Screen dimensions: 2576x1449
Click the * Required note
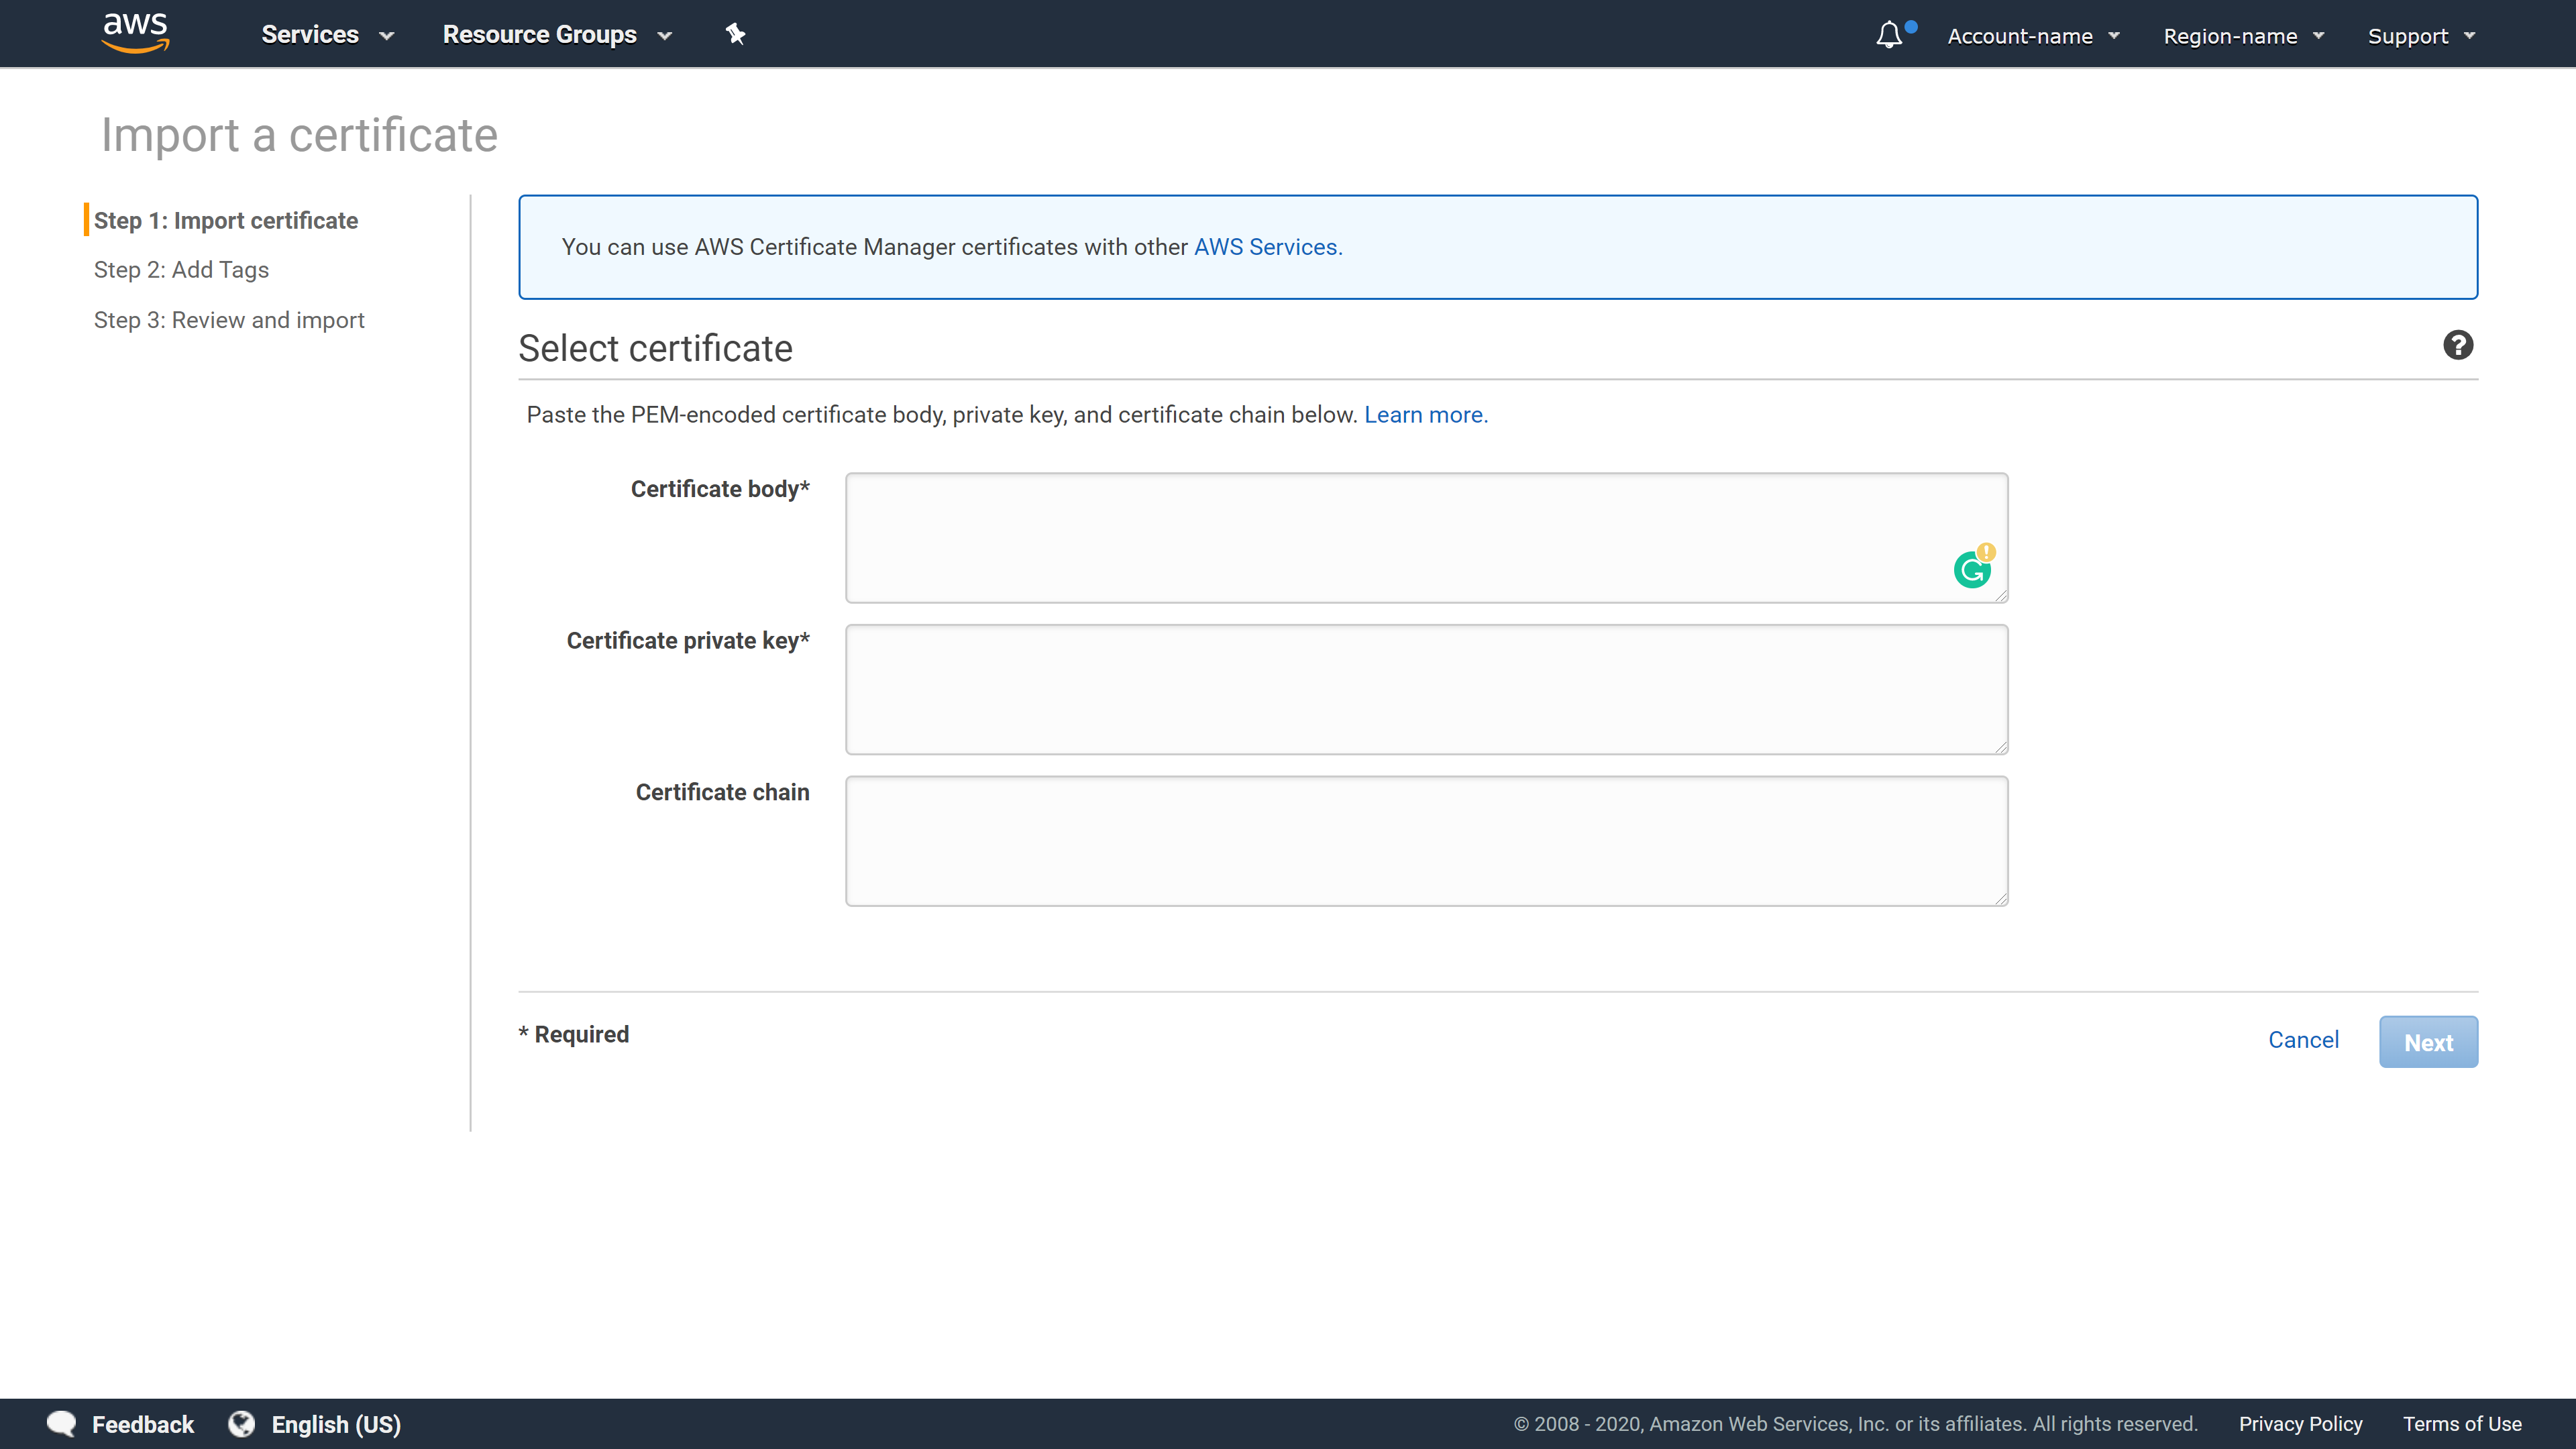574,1034
